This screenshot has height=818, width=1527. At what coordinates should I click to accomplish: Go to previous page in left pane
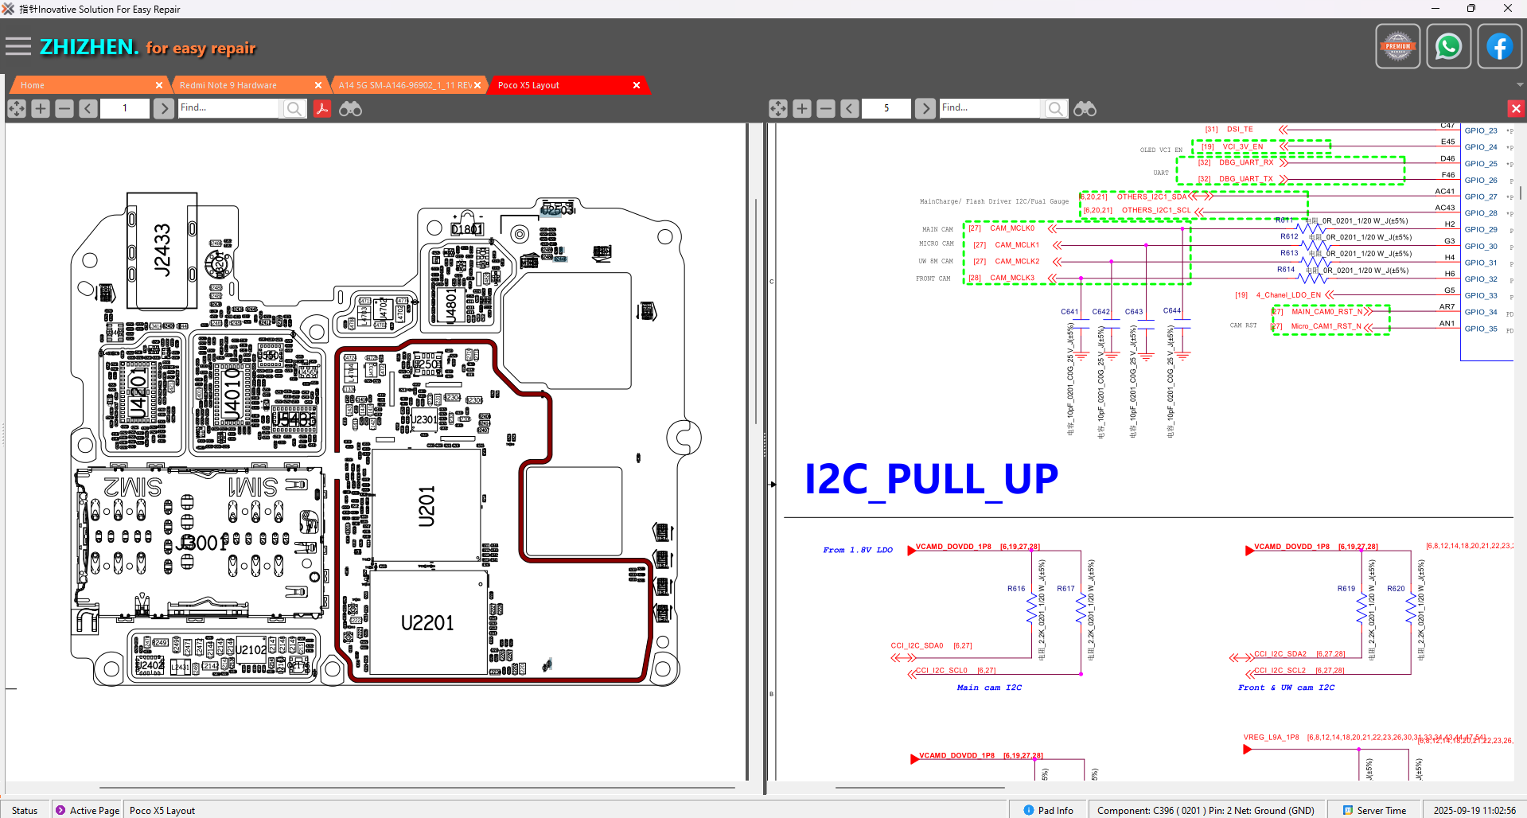click(x=88, y=108)
